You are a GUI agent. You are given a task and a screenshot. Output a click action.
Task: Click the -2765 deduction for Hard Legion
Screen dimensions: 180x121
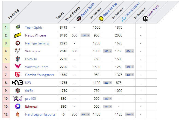(x=128, y=114)
